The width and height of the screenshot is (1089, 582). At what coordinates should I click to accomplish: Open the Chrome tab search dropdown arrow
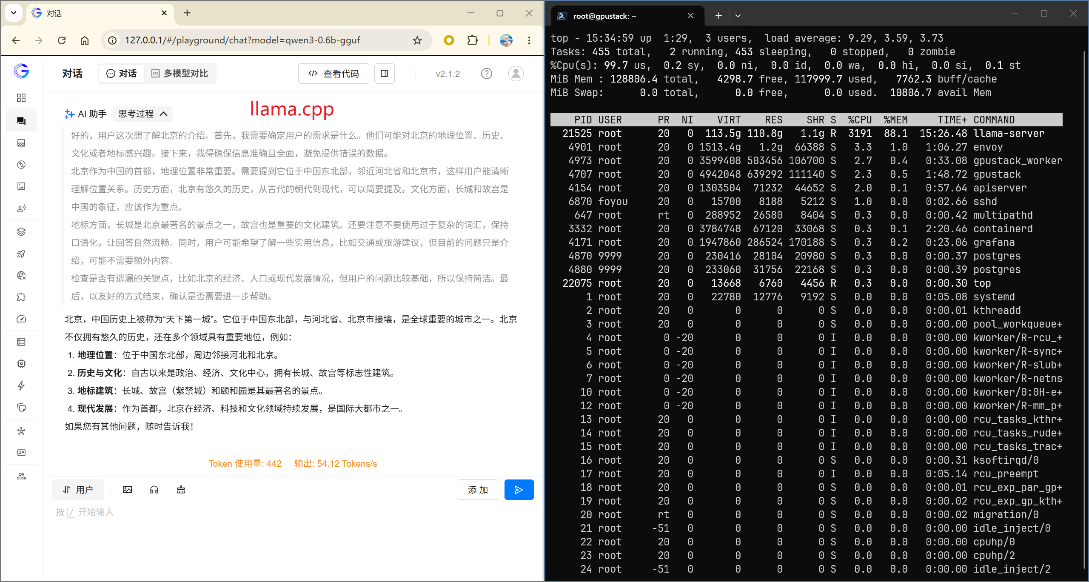[14, 13]
